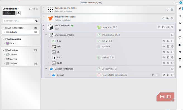Browse files for Local Machine
The image size is (183, 110).
[163, 27]
